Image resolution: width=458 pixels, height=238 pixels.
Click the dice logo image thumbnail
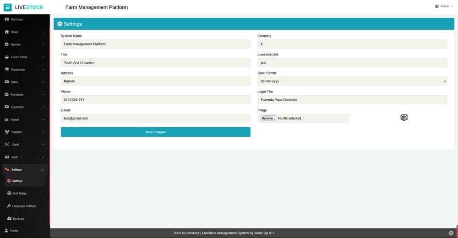coord(404,118)
